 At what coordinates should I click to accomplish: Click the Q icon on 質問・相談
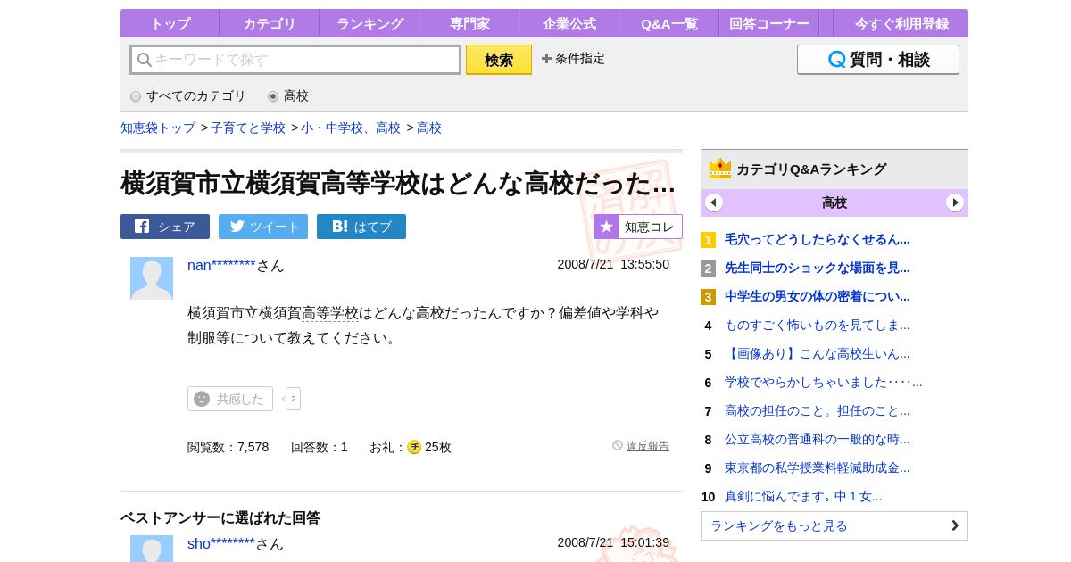pyautogui.click(x=837, y=60)
